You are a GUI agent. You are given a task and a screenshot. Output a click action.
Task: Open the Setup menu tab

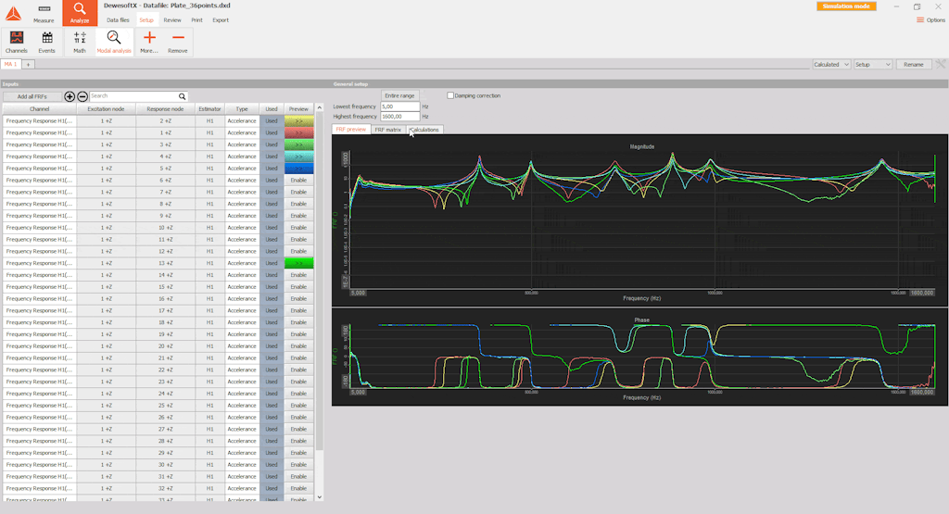pos(146,20)
